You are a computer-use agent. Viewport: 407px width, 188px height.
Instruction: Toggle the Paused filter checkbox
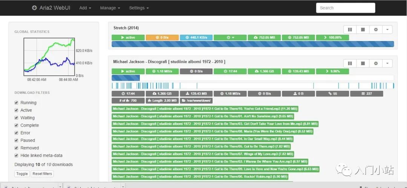(x=16, y=140)
